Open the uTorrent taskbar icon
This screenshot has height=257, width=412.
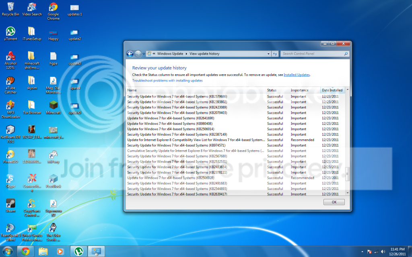click(79, 251)
